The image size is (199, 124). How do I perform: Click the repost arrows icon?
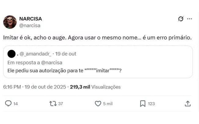coord(53,104)
